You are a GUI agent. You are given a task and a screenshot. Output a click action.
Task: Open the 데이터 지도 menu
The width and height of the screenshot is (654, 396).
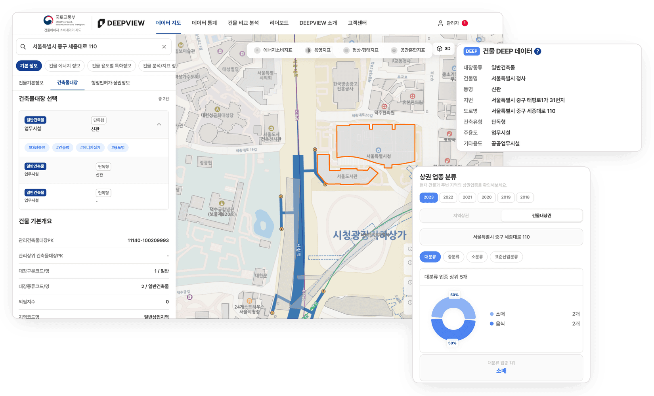tap(168, 23)
